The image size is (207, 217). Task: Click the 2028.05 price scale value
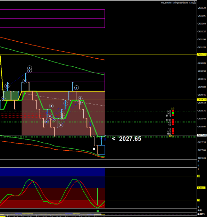point(202,126)
